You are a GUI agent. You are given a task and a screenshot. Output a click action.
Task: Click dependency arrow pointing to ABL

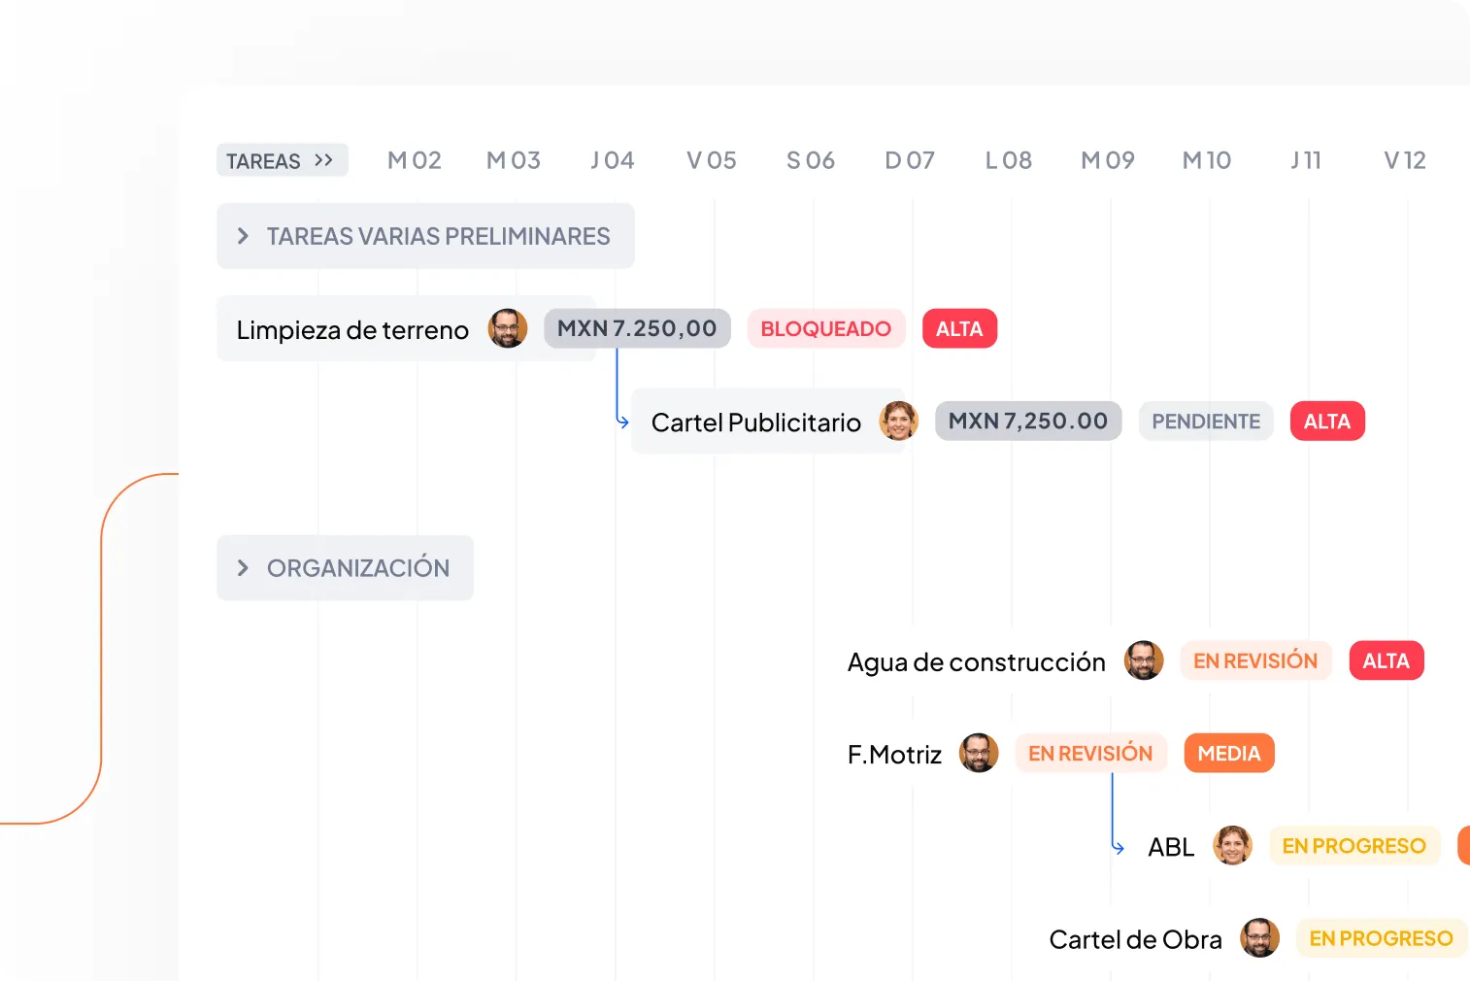1117,814
